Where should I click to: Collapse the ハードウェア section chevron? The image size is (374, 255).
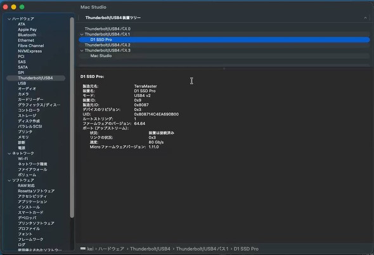pyautogui.click(x=9, y=19)
